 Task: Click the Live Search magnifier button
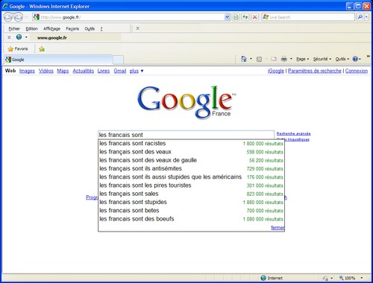(x=360, y=17)
